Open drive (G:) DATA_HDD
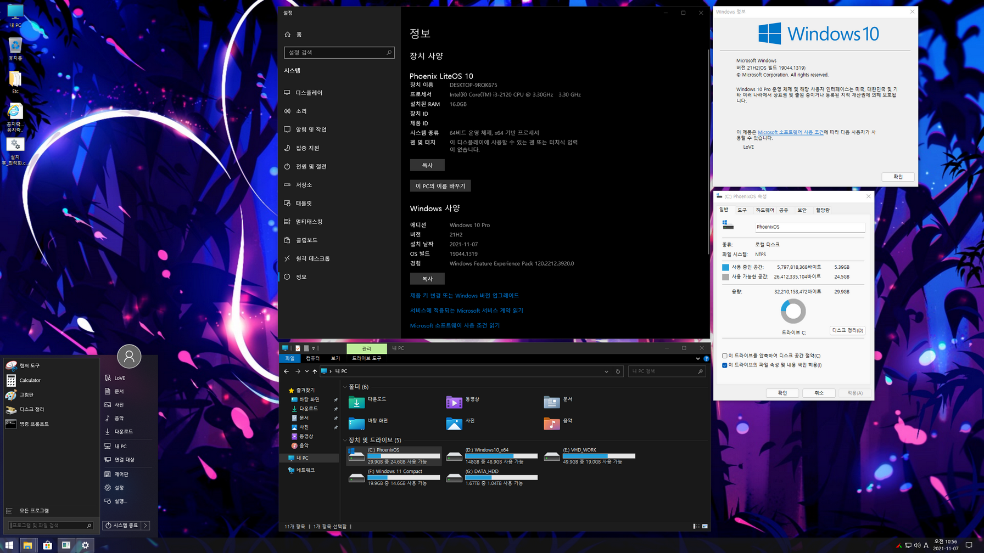 (491, 477)
